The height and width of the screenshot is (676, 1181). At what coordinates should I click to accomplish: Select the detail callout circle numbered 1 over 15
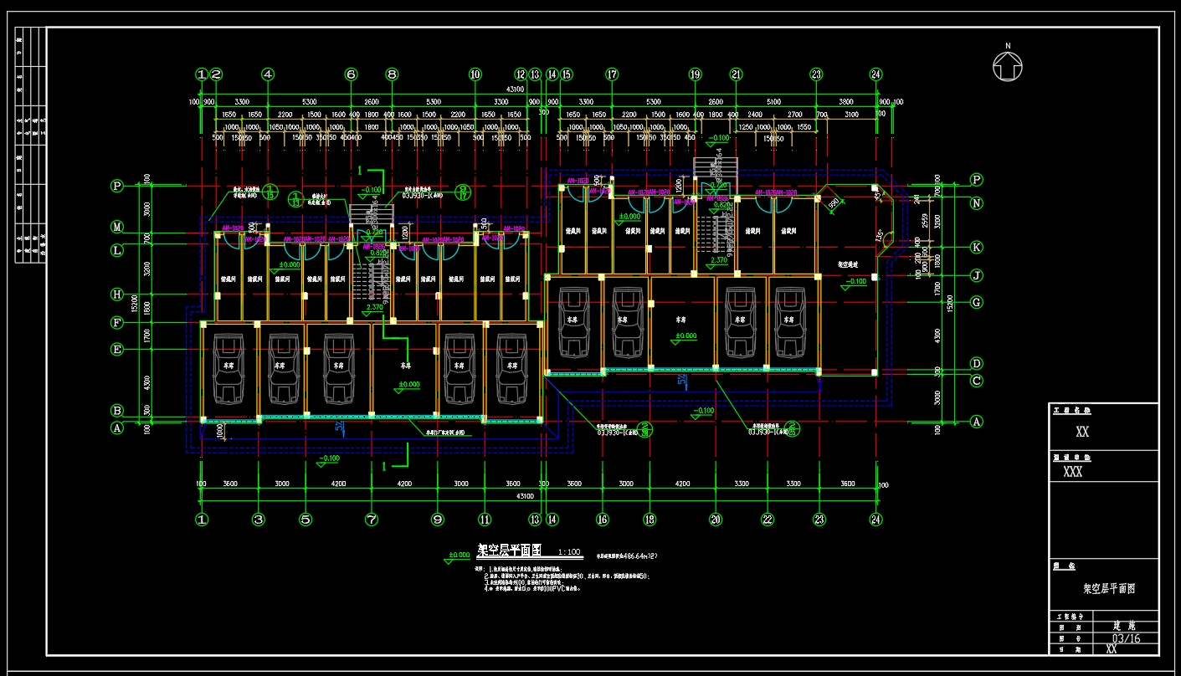270,193
